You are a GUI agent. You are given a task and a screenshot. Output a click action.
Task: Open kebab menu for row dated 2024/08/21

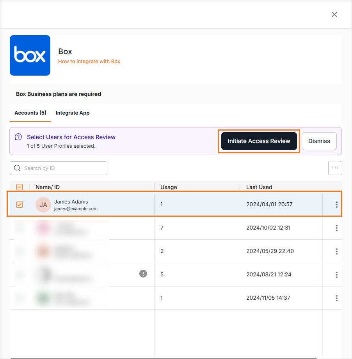pyautogui.click(x=337, y=275)
